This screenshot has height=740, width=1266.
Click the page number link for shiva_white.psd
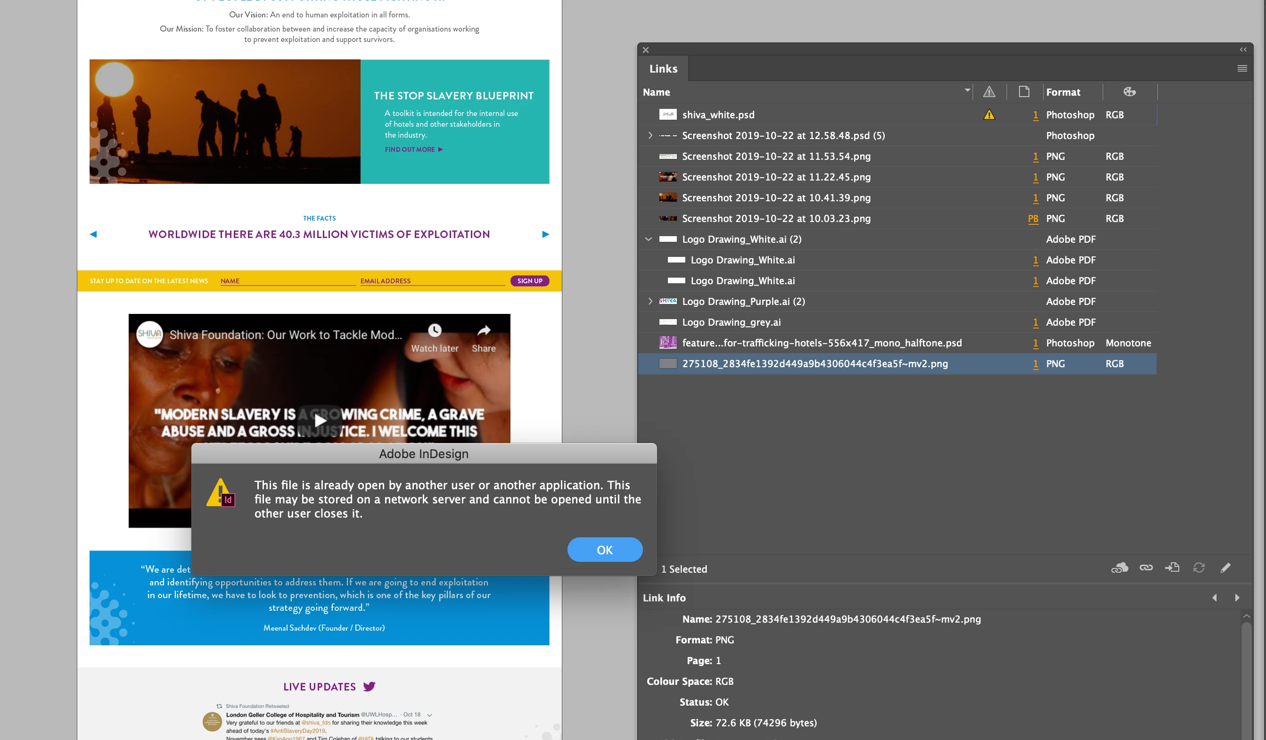pos(1036,115)
